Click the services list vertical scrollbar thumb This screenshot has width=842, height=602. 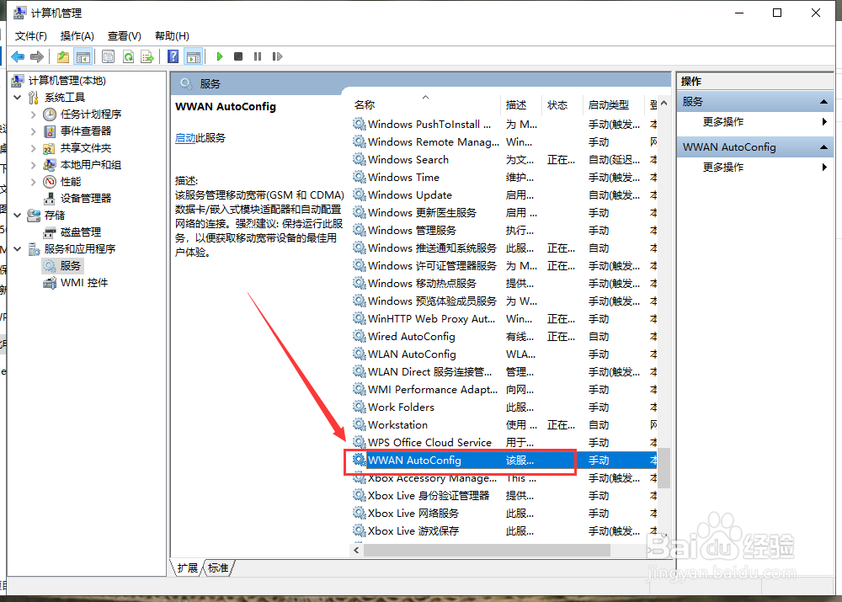point(663,468)
